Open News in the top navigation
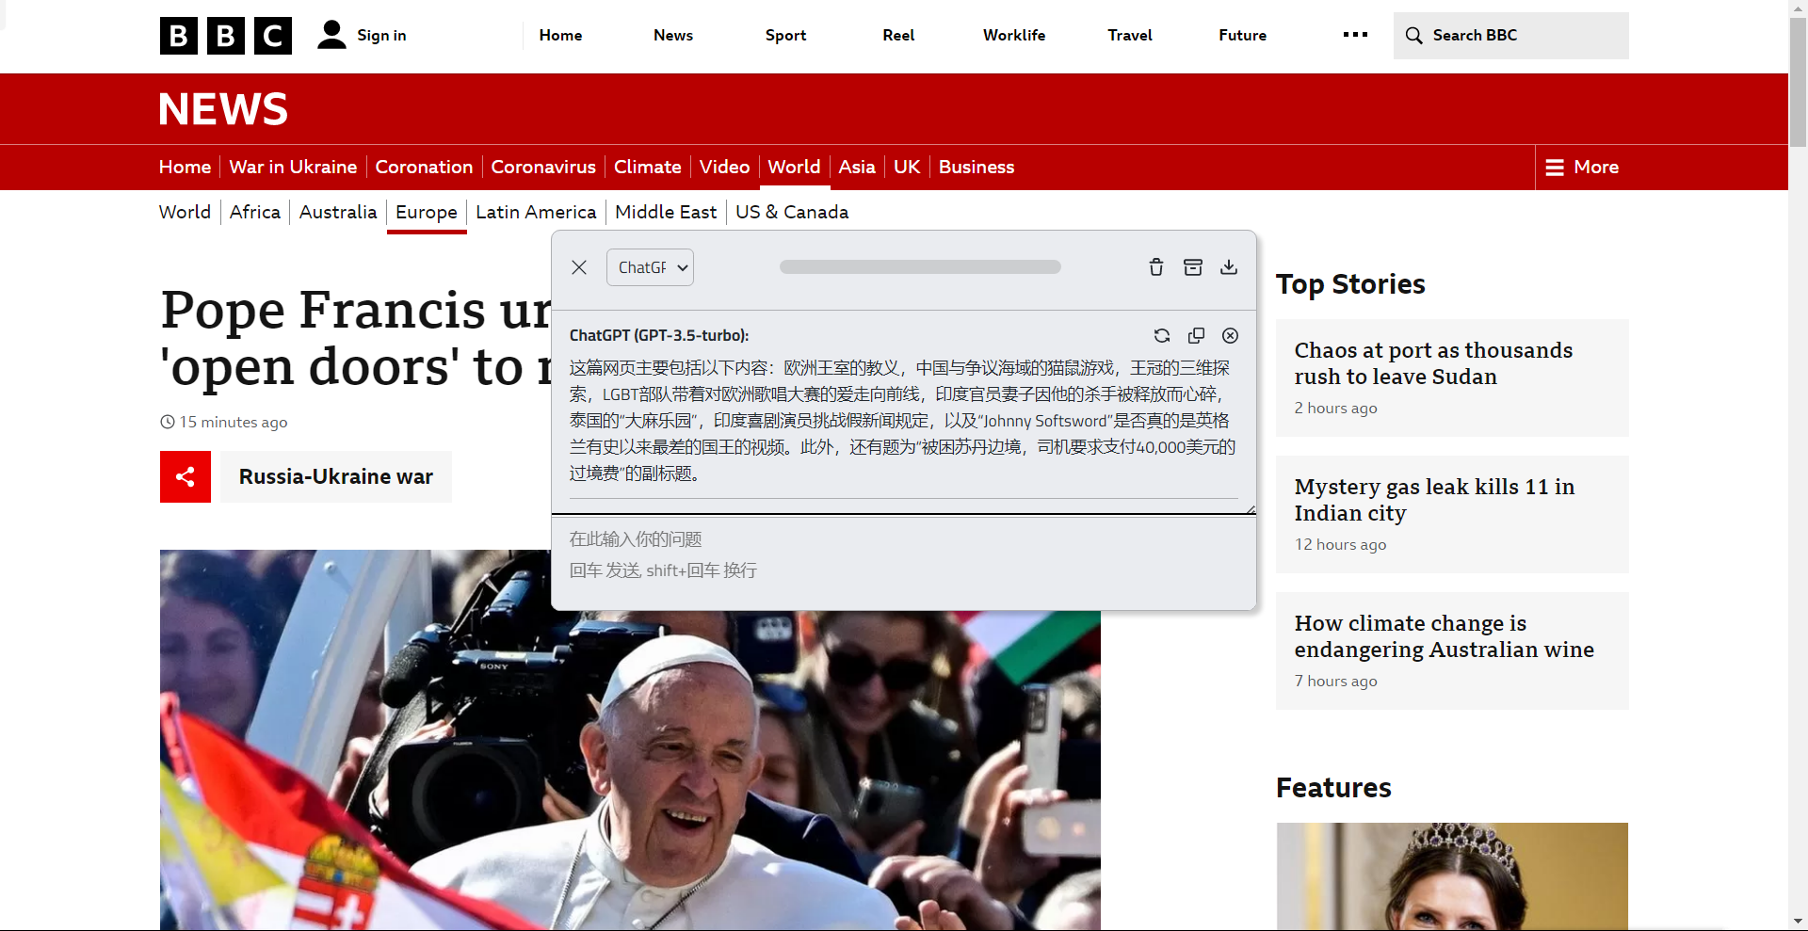Screen dimensions: 1808x931 (x=673, y=35)
